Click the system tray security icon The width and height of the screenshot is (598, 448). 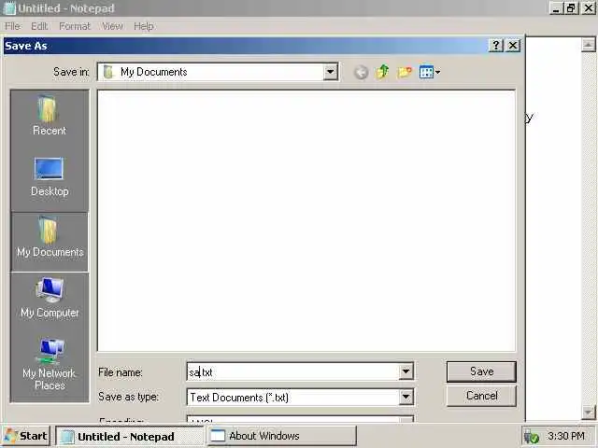(x=532, y=437)
